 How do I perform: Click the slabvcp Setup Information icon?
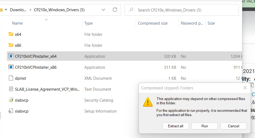(x=11, y=111)
